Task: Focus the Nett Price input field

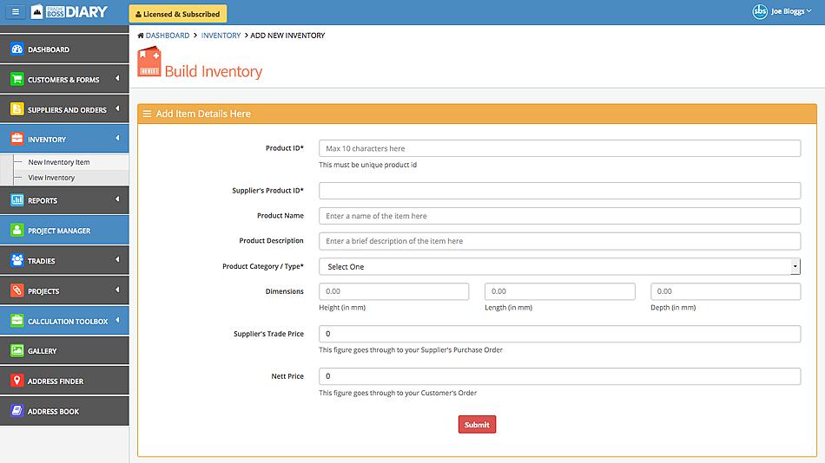Action: [x=558, y=376]
